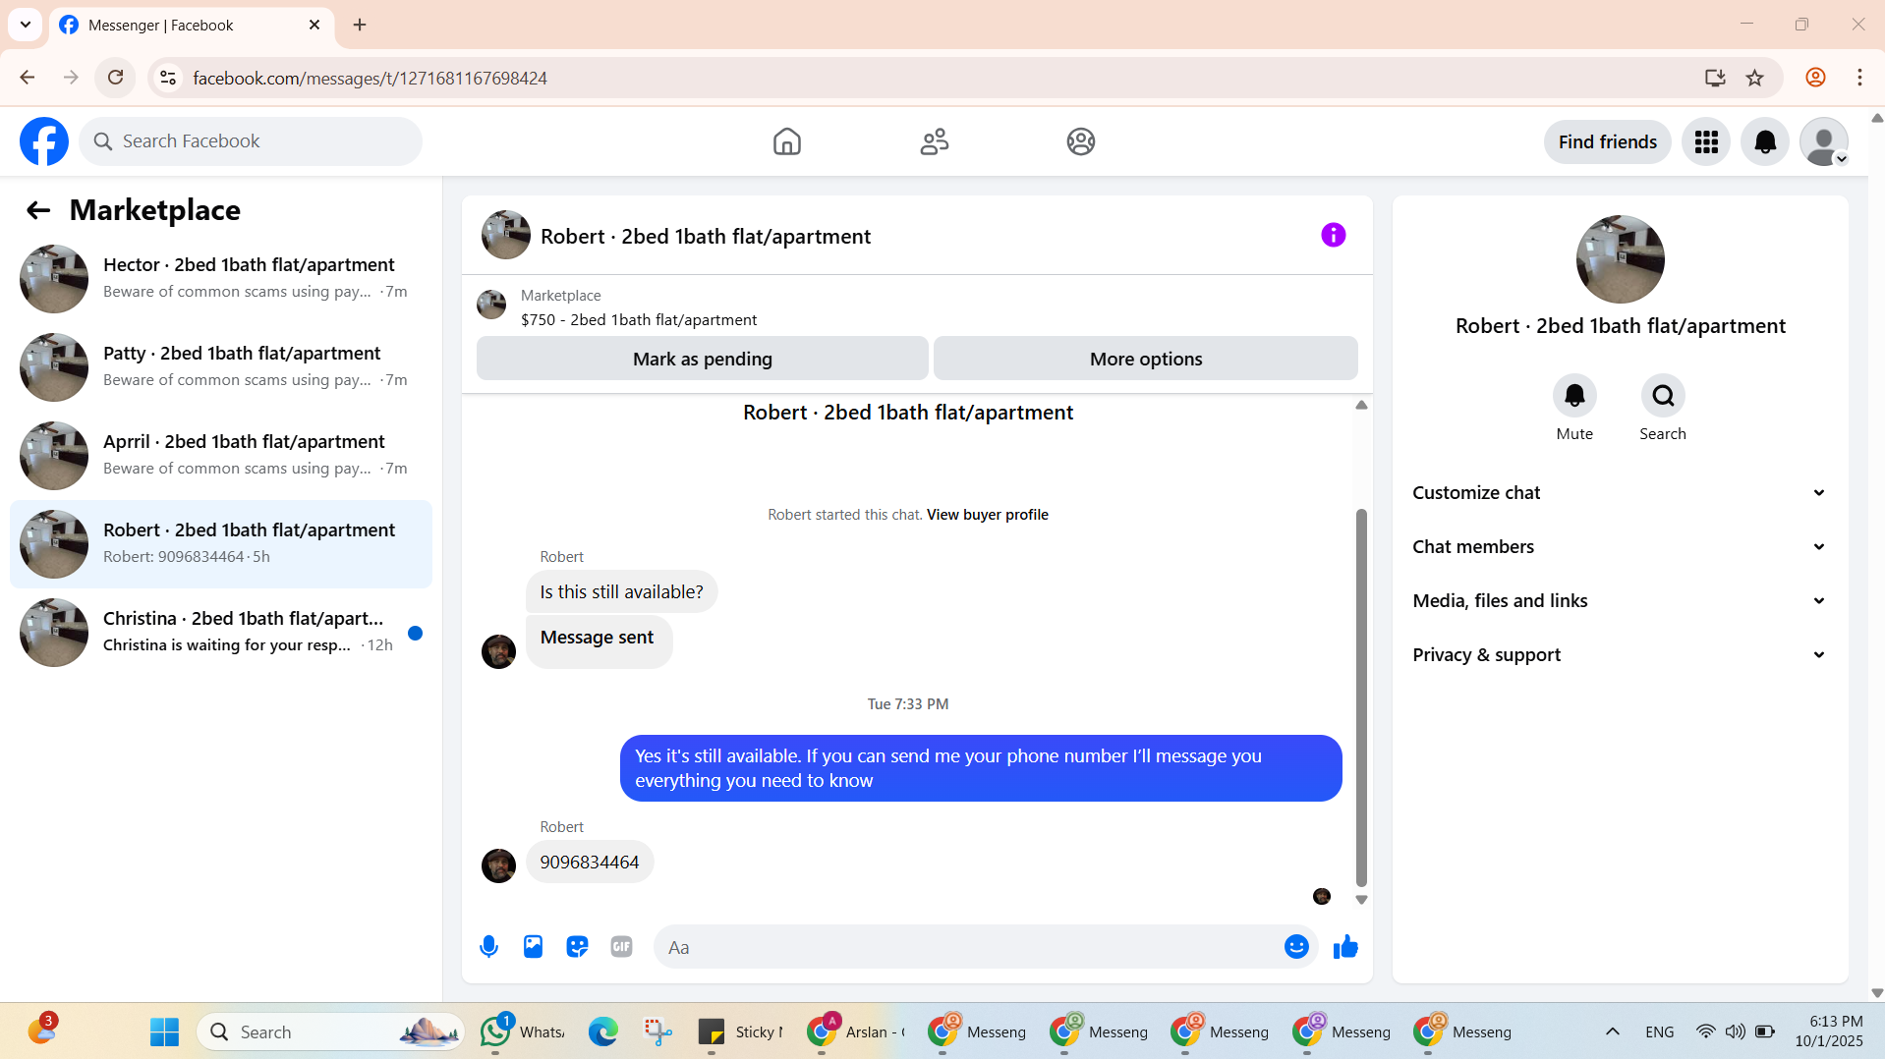Open the Snipping Tool taskbar icon
Image resolution: width=1885 pixels, height=1059 pixels.
click(657, 1032)
